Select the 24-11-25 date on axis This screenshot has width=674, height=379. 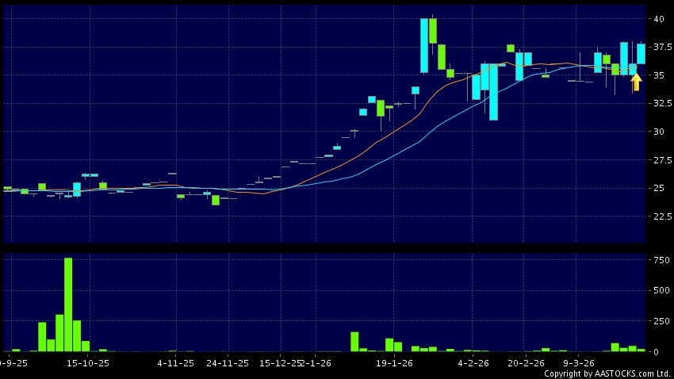point(228,363)
